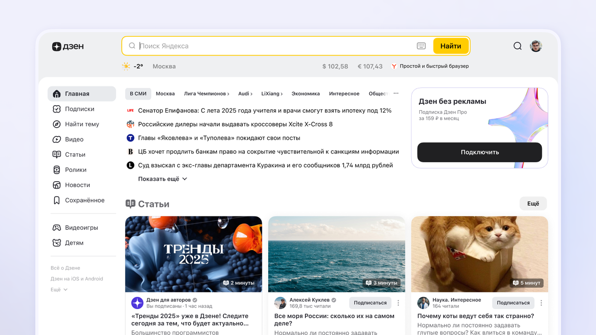
Task: Click the Видеоигры gamepad icon
Action: coord(57,228)
